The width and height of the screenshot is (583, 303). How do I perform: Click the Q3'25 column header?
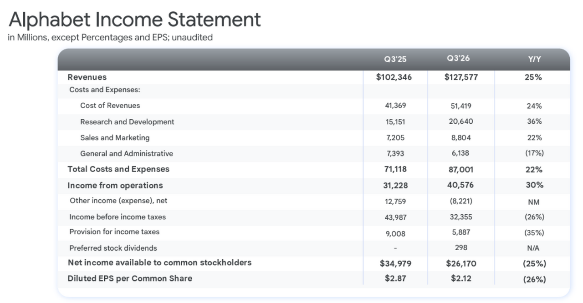click(x=395, y=60)
